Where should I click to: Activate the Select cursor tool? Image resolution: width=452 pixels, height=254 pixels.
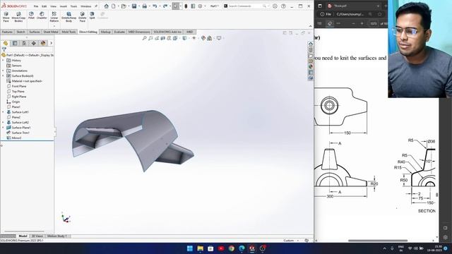176,6
